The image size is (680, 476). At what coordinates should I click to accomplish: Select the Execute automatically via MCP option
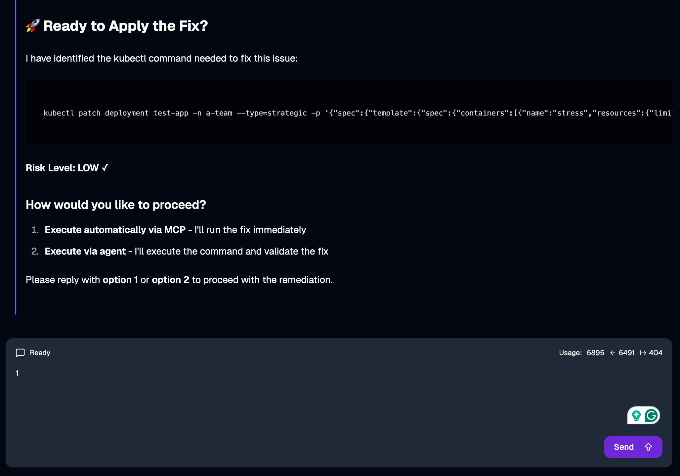tap(115, 230)
